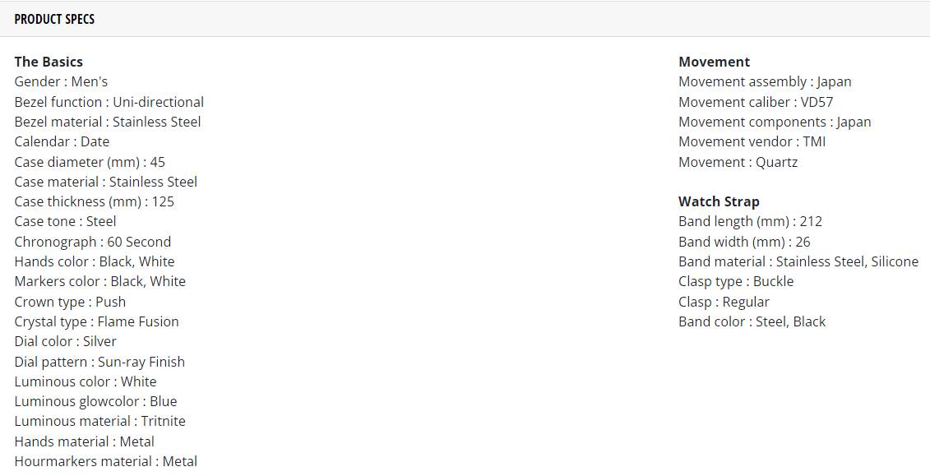
Task: Click the Gender : Men's line
Action: tap(61, 82)
